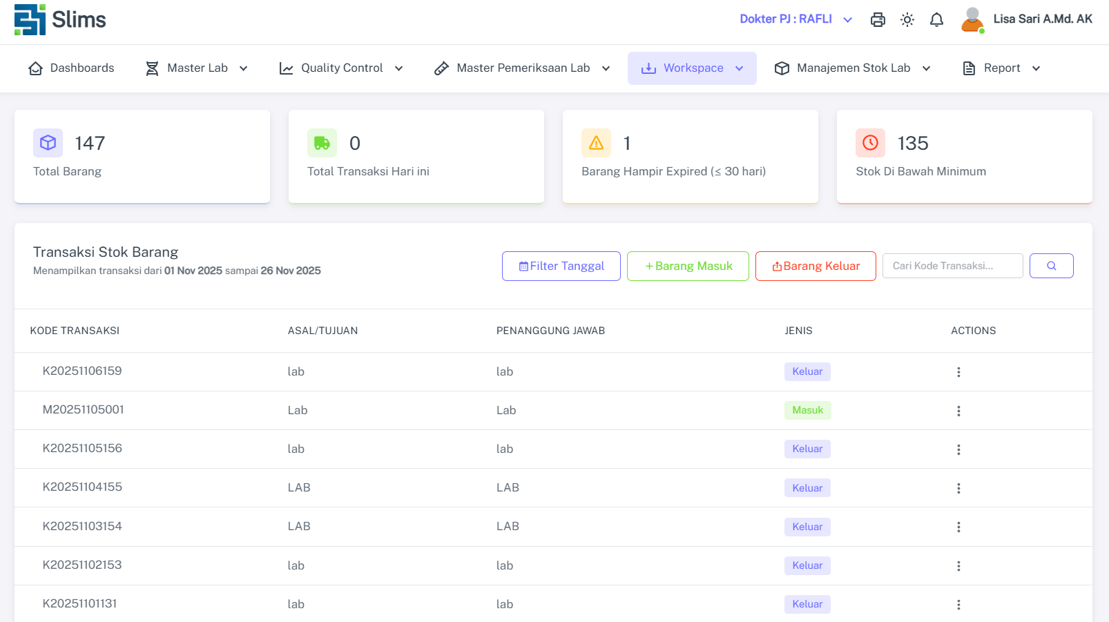Click the red clock minimum stock icon

pyautogui.click(x=870, y=143)
